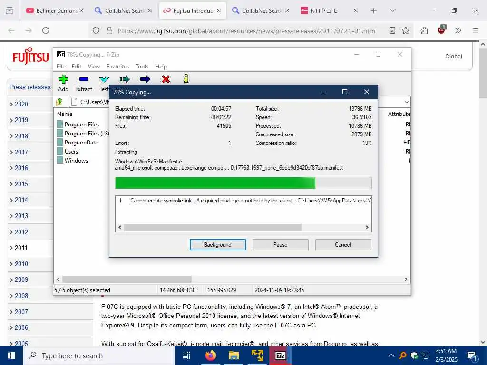Open the Windows Start menu
The height and width of the screenshot is (365, 487).
[x=11, y=355]
